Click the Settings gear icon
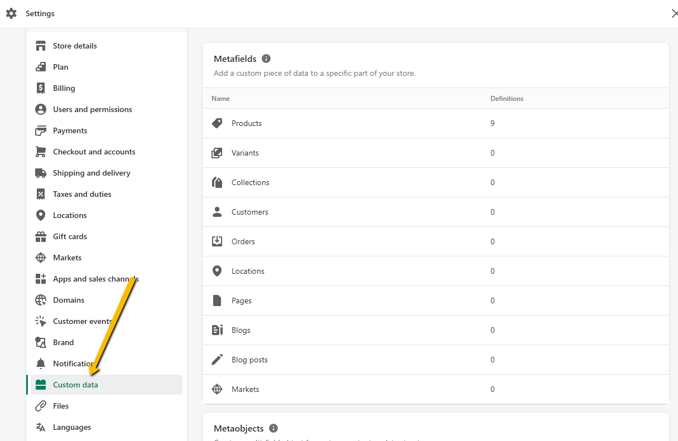The image size is (678, 441). click(11, 13)
